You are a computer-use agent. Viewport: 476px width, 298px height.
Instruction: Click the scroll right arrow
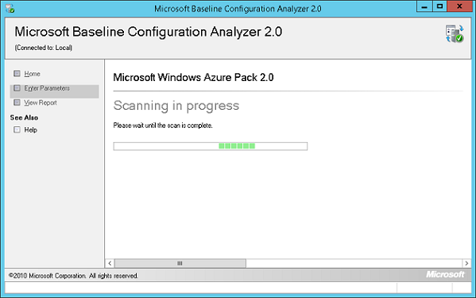point(466,263)
